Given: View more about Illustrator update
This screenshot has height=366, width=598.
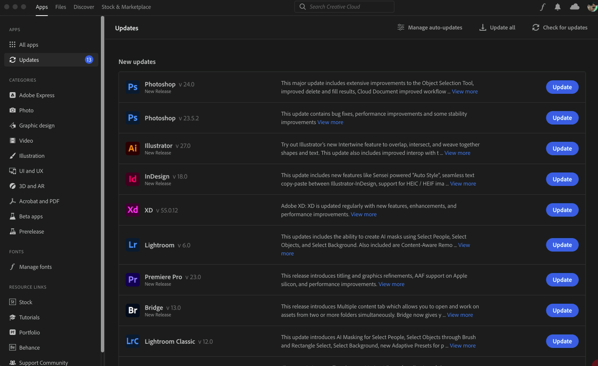Looking at the screenshot, I should point(457,153).
